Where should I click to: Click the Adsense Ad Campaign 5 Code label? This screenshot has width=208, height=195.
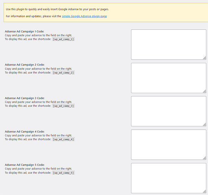tap(25, 165)
